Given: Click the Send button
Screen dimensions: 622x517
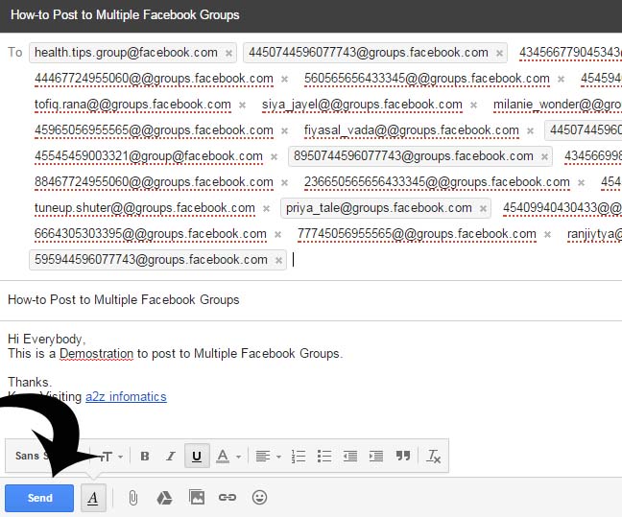Looking at the screenshot, I should pos(39,498).
